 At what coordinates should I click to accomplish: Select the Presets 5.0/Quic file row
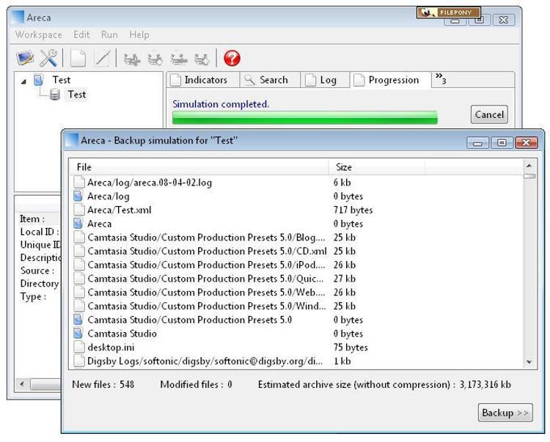click(x=296, y=279)
